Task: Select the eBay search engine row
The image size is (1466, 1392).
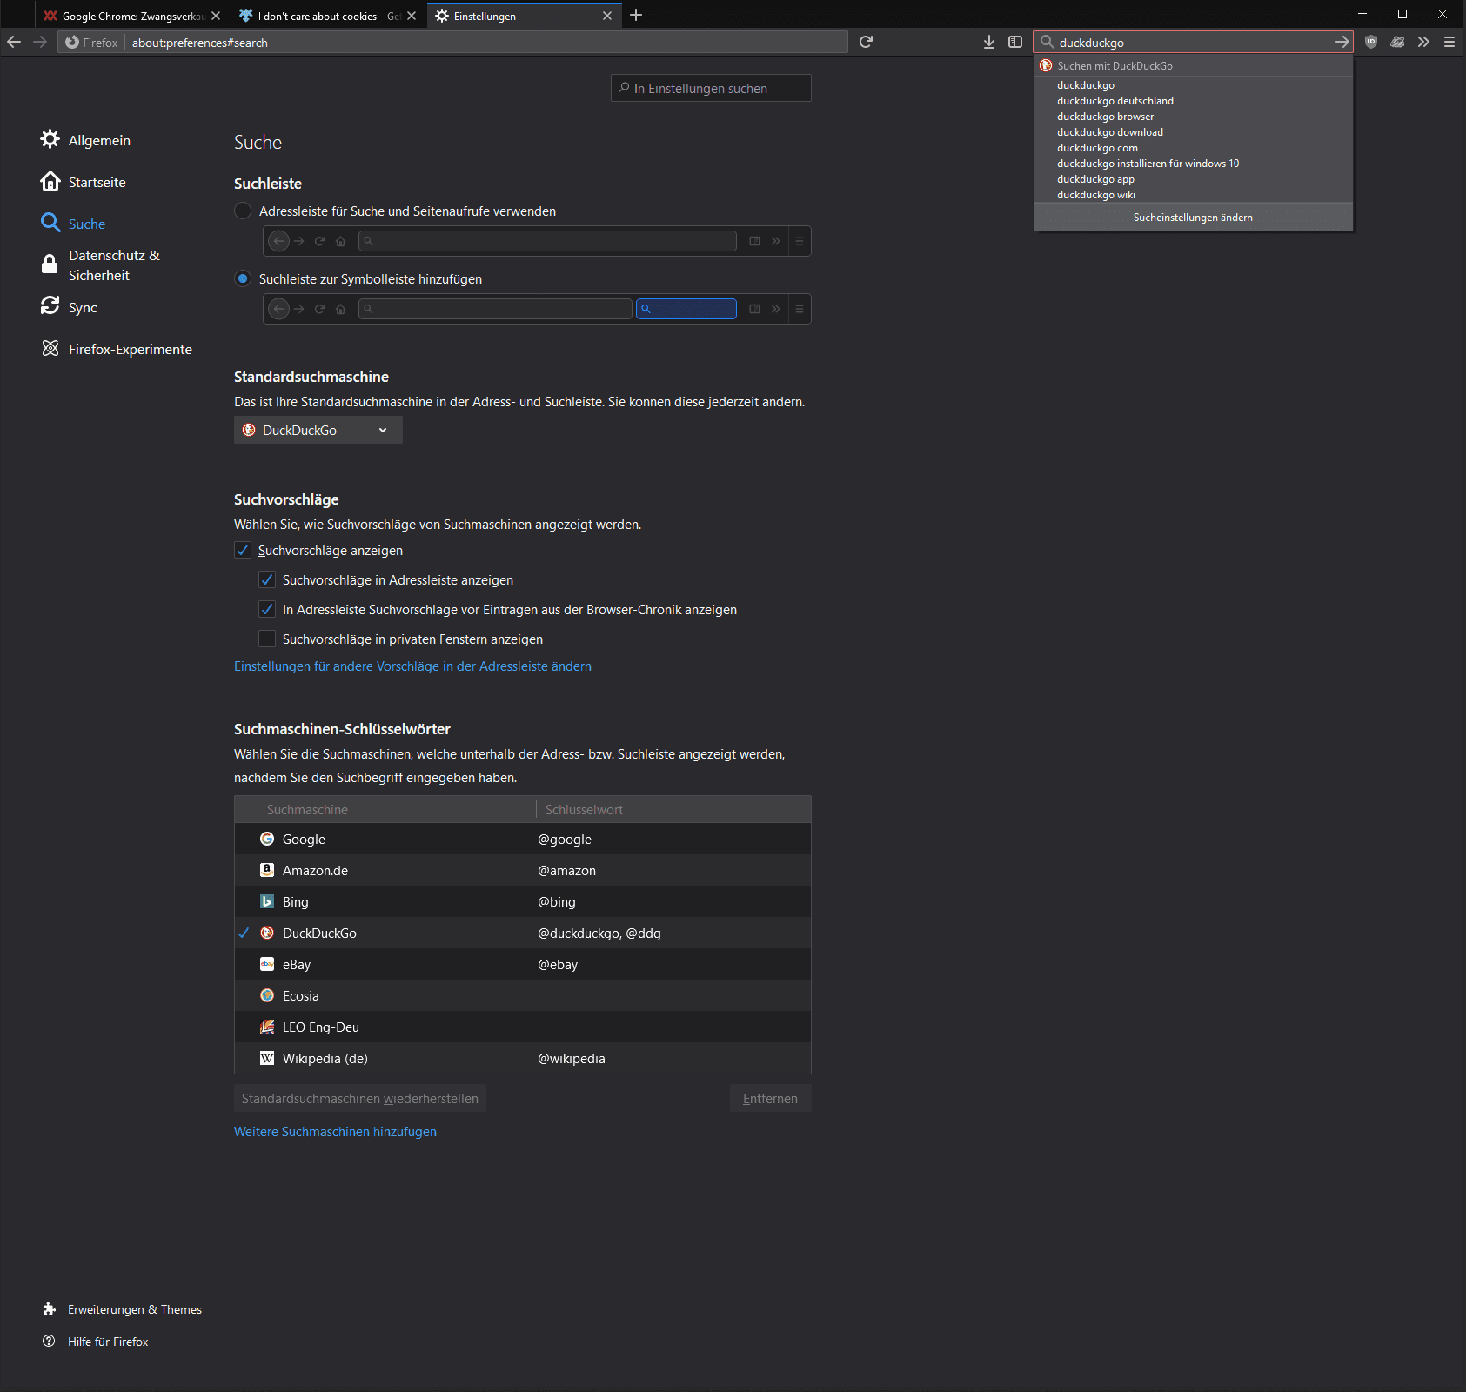Action: pyautogui.click(x=523, y=964)
